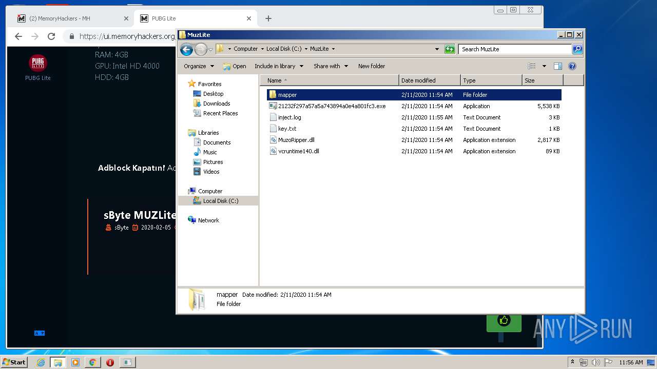This screenshot has height=369, width=657.
Task: Open Pictures library
Action: [208, 162]
